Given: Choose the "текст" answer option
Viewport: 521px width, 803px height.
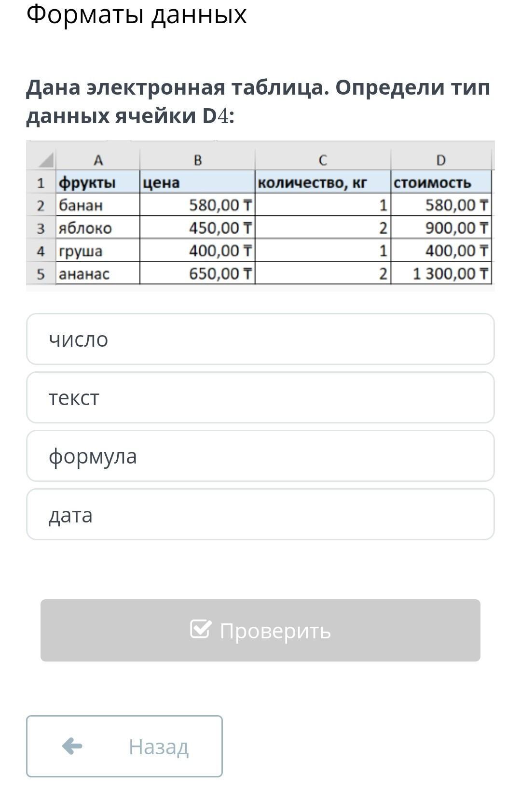Looking at the screenshot, I should 260,397.
